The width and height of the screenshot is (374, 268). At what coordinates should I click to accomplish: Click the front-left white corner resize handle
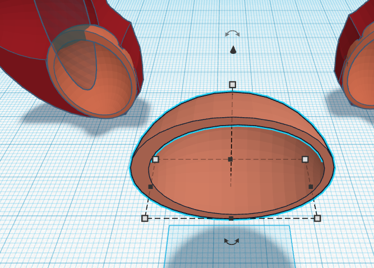145,218
